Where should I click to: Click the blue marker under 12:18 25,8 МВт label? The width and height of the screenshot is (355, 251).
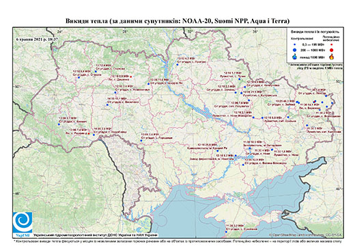click(x=218, y=151)
